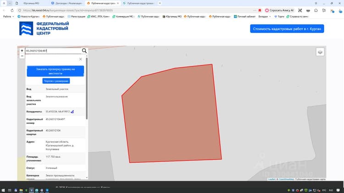Viewport: 344px width, 193px height.
Task: Switch to the Юргамыш МО tab
Action: (31, 3)
